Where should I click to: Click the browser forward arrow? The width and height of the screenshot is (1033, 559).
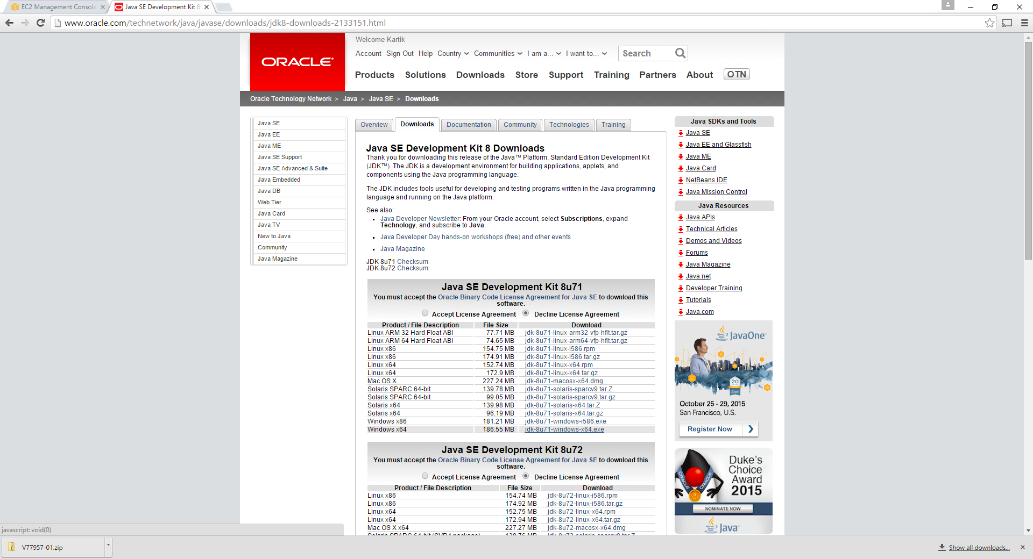(x=25, y=23)
